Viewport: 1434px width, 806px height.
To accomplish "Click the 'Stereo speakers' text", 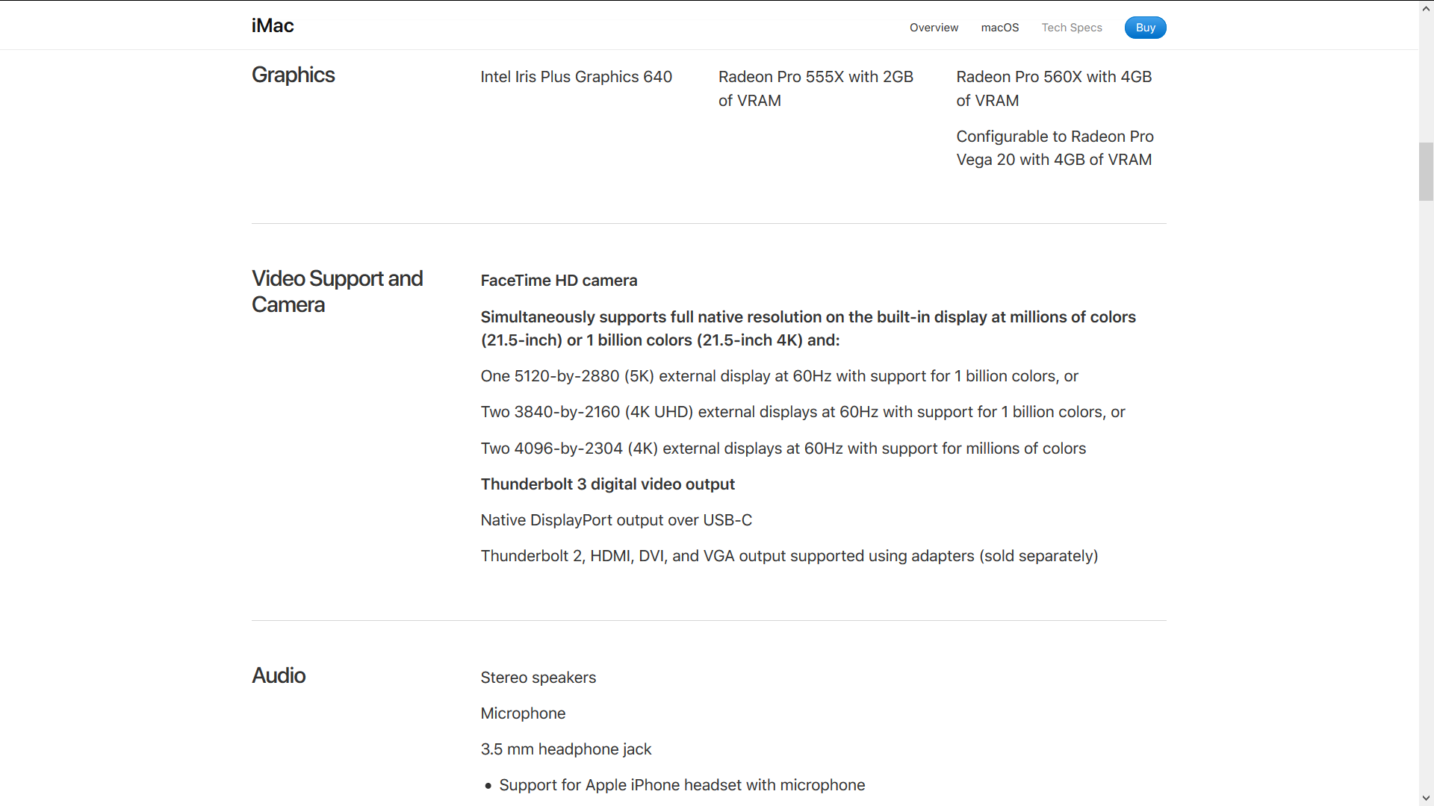I will pyautogui.click(x=538, y=678).
